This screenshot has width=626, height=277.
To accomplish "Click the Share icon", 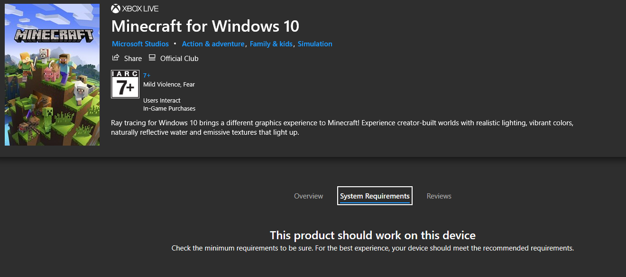I will [x=115, y=58].
